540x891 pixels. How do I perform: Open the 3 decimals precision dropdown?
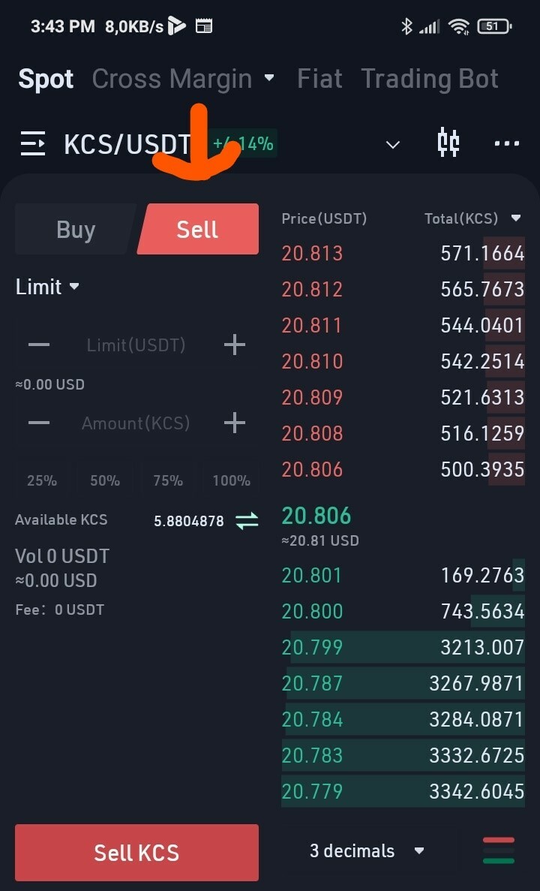pyautogui.click(x=367, y=851)
